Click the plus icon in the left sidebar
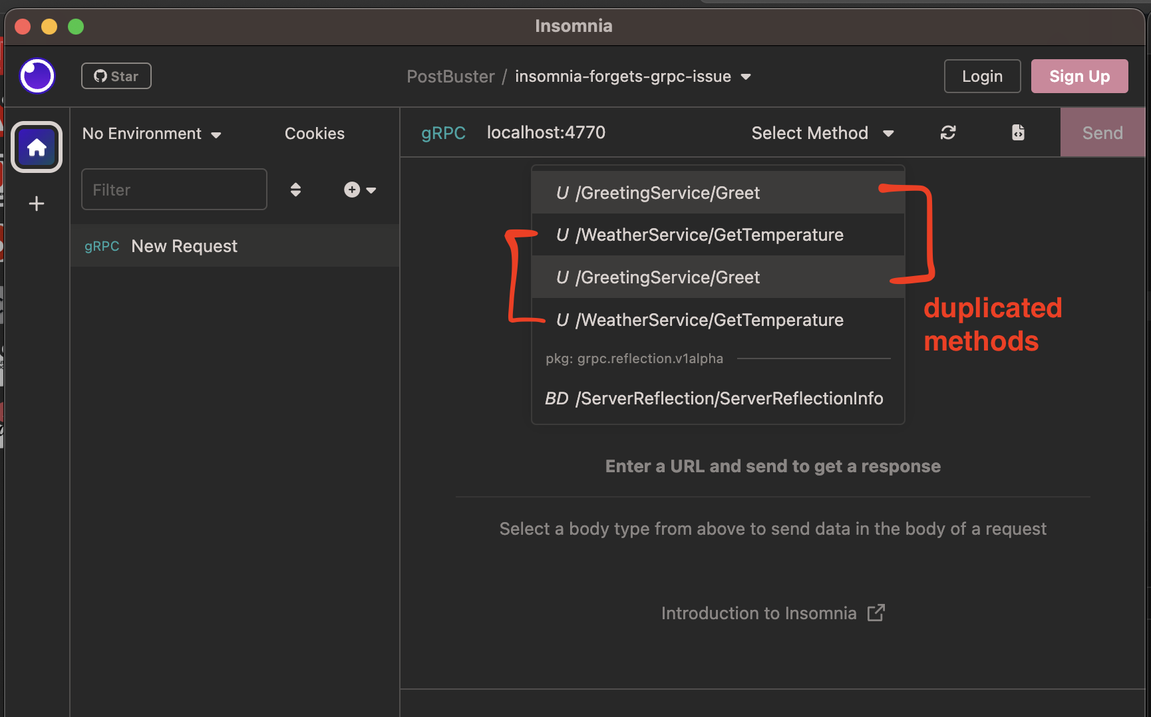The image size is (1151, 717). point(37,204)
